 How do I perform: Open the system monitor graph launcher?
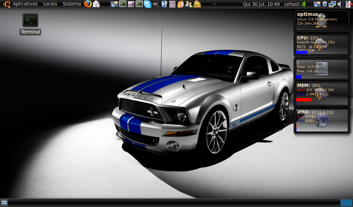tap(131, 4)
